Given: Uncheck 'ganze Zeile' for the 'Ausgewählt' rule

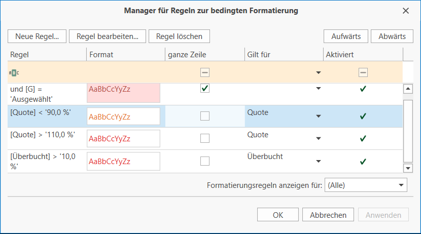Looking at the screenshot, I should click(x=205, y=89).
